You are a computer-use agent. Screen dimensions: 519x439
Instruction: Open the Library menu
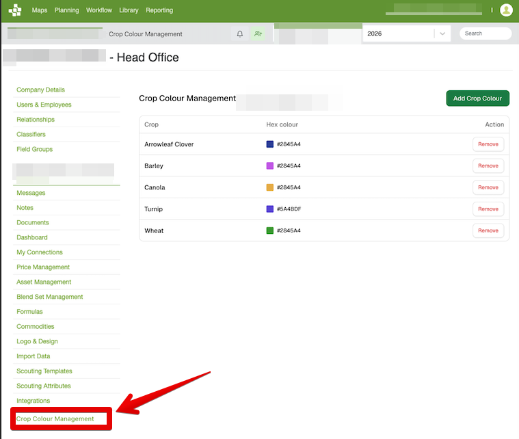coord(129,10)
